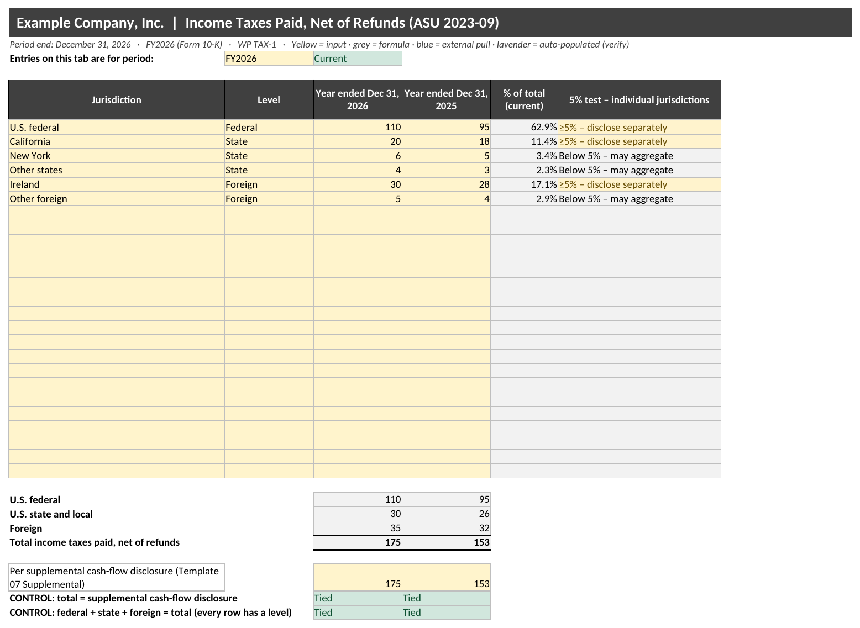Click the '5% test – individual jurisdictions' header
The image size is (860, 628).
(639, 100)
